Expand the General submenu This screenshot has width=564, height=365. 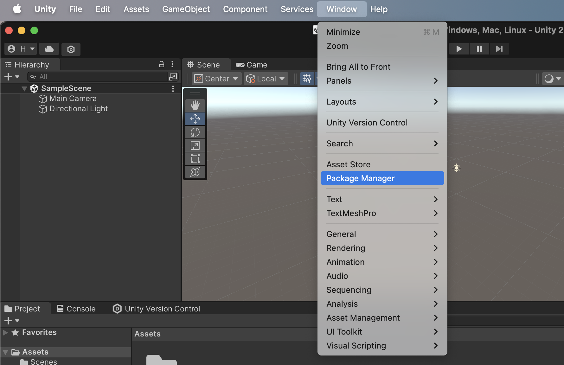pyautogui.click(x=382, y=234)
